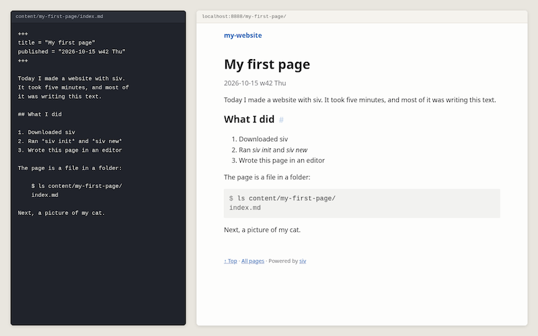
Task: Click the localhost:8888/my-first-page/ address bar
Action: point(244,16)
